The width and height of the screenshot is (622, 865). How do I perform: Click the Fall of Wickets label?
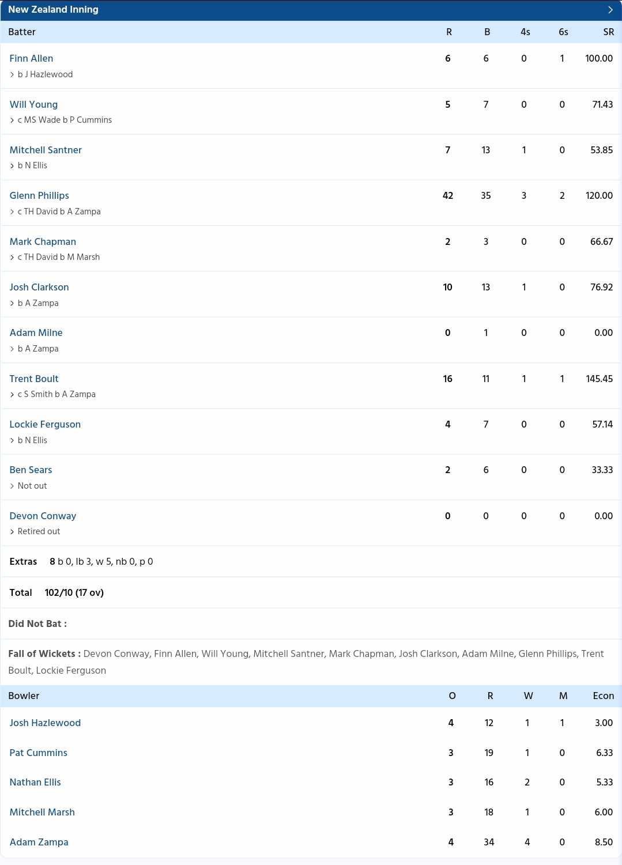[44, 654]
